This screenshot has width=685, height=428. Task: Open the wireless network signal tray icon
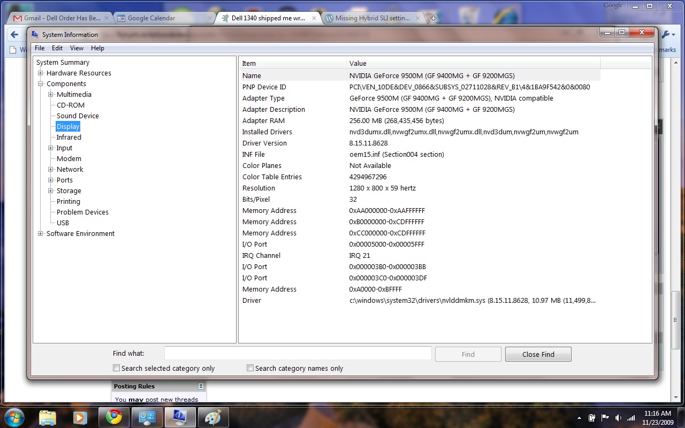click(631, 417)
